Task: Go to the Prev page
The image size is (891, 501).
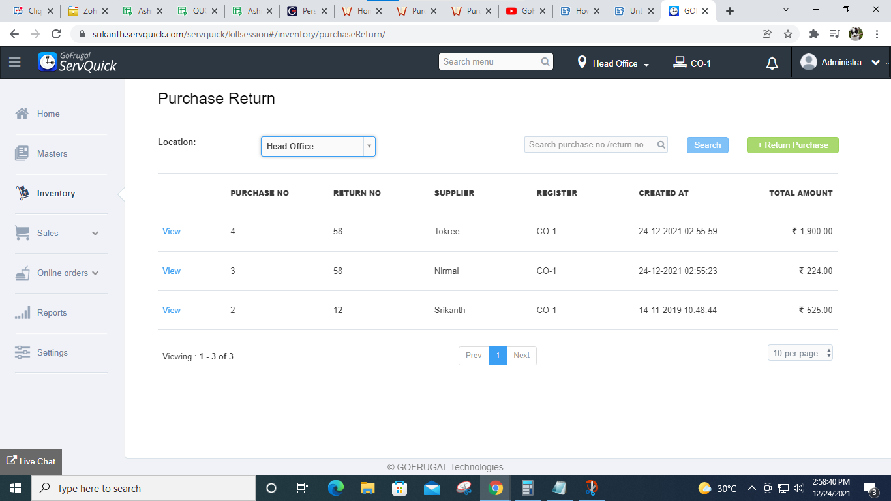Action: pos(474,356)
